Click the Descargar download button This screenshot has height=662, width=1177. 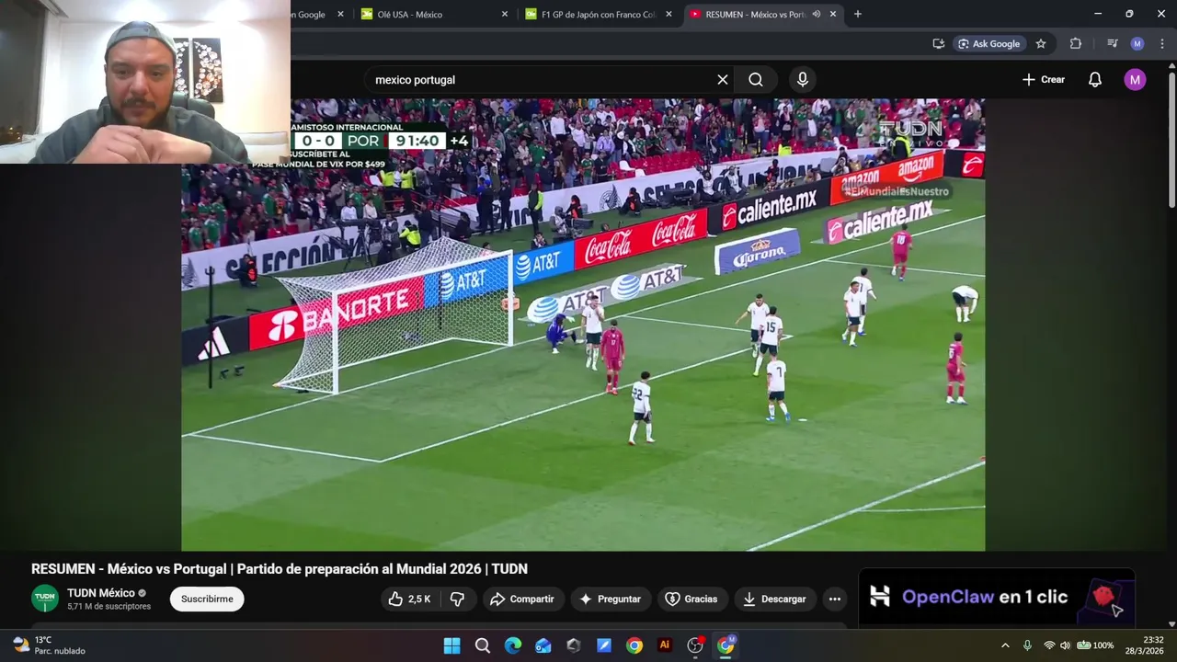coord(775,599)
